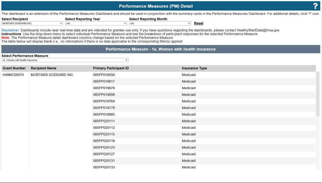Image resolution: width=322 pixels, height=183 pixels.
Task: Click Medicaid in the 085PP019764 row
Action: [189, 101]
